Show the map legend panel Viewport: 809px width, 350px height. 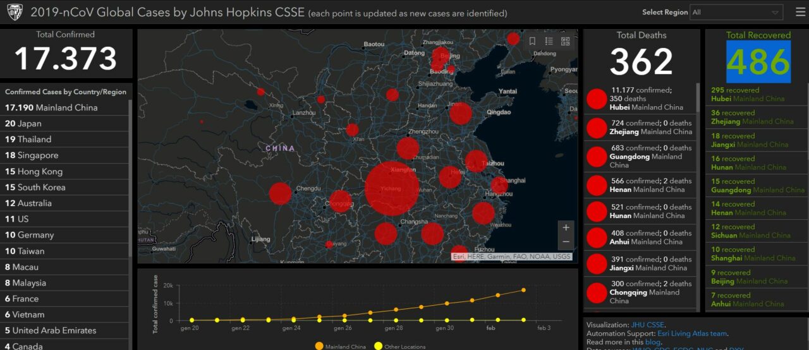point(549,41)
